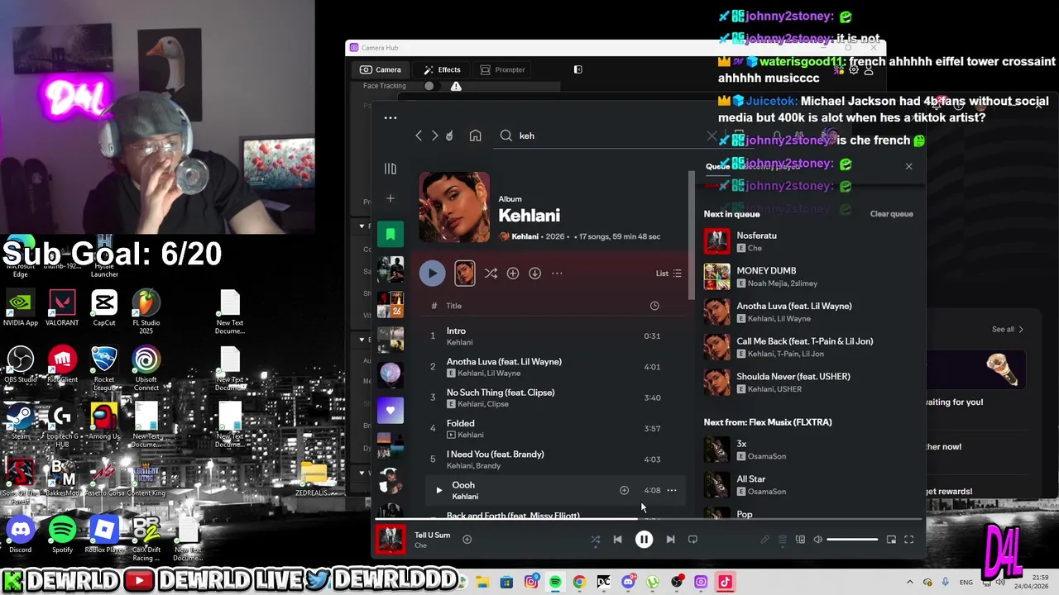Open the miniplayer

891,540
